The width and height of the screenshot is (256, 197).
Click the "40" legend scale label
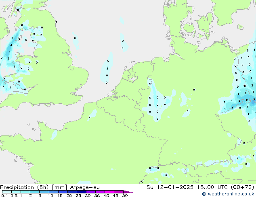tap(106, 195)
